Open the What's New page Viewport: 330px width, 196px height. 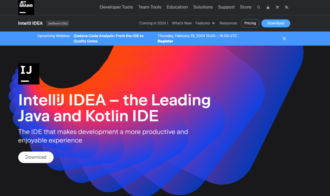(182, 23)
